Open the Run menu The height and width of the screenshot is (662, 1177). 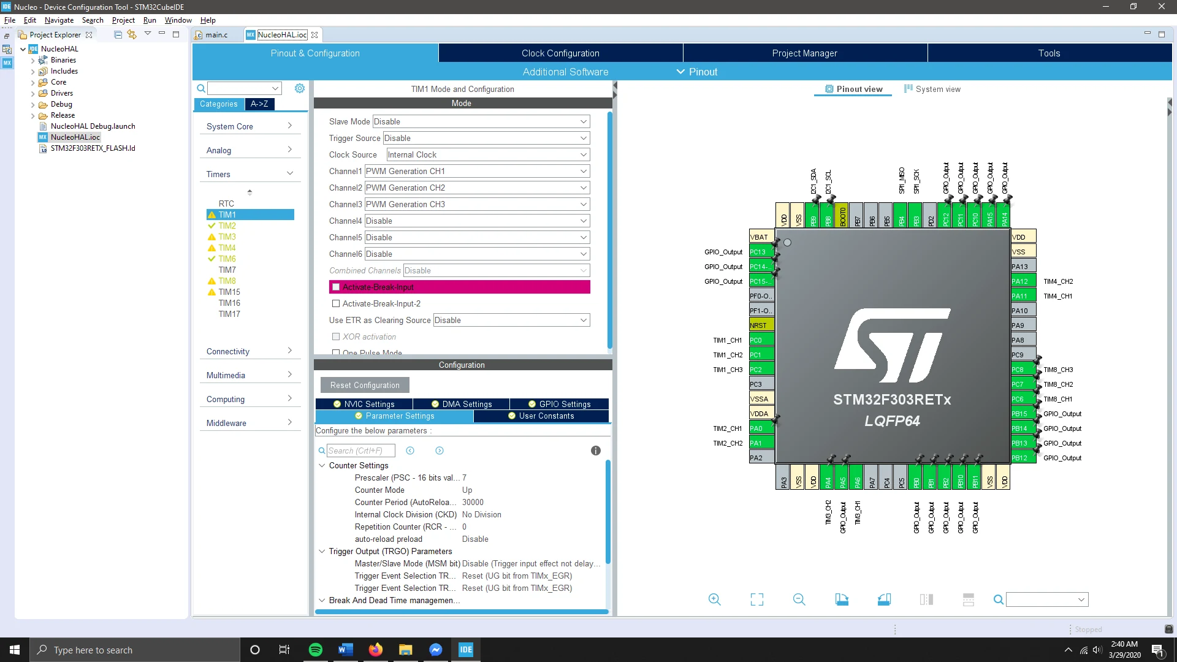point(150,20)
